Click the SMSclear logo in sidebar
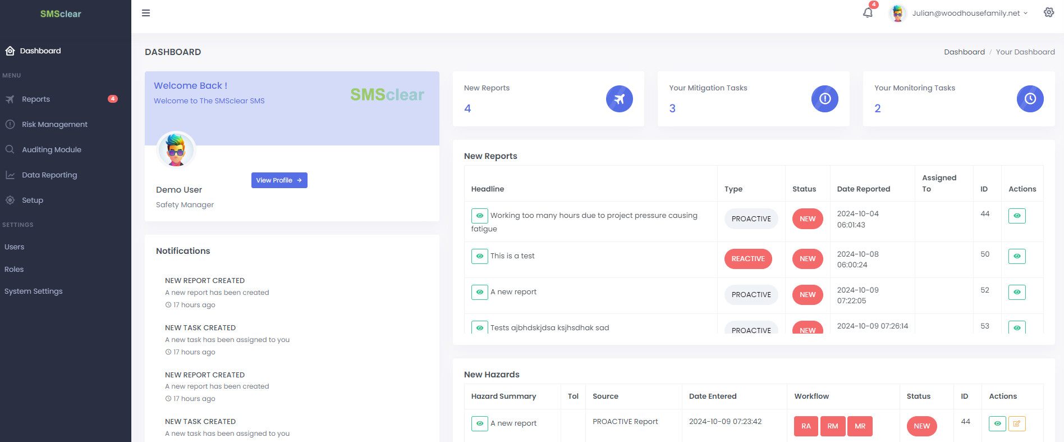Screen dimensions: 1064x442 coord(61,14)
